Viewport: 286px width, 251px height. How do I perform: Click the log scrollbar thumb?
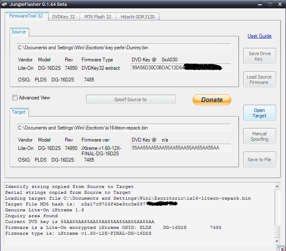(x=277, y=231)
